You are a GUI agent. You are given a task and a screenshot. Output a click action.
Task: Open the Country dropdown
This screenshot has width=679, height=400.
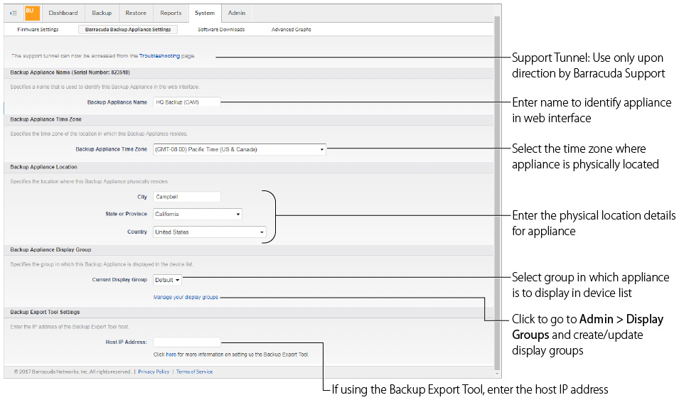click(210, 232)
